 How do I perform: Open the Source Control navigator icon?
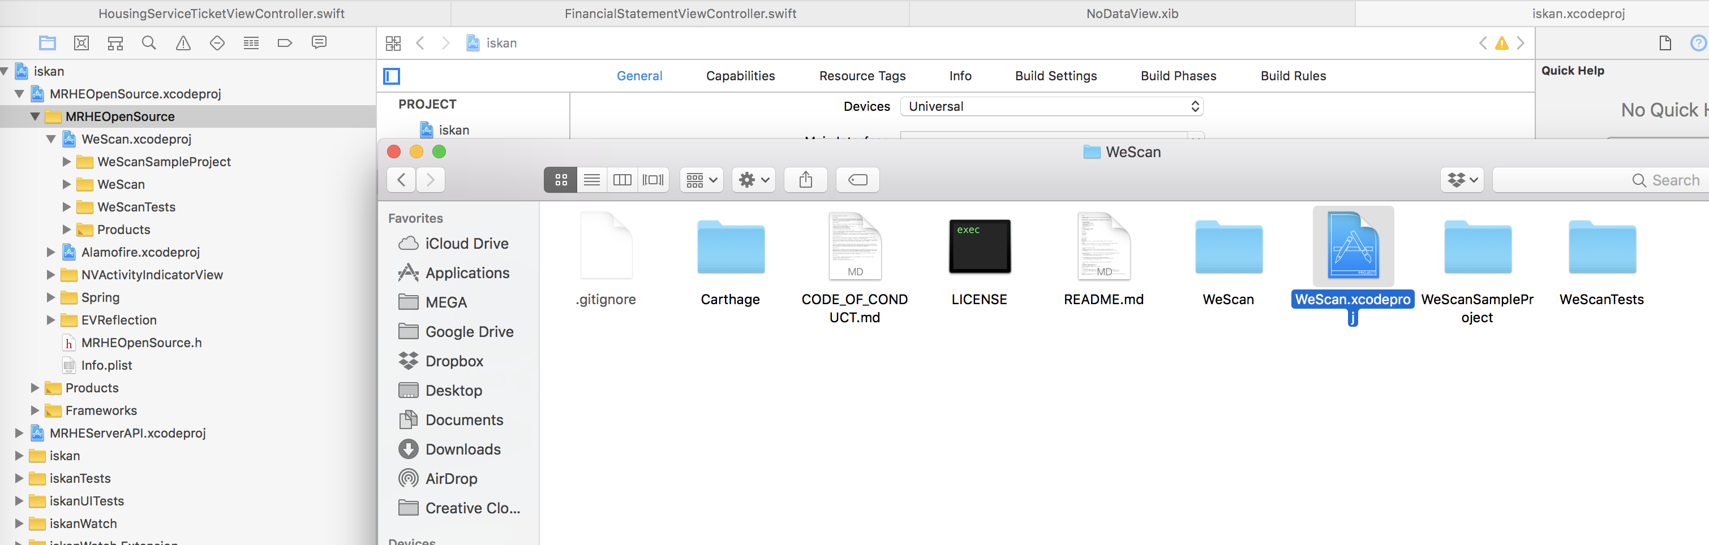(x=81, y=43)
